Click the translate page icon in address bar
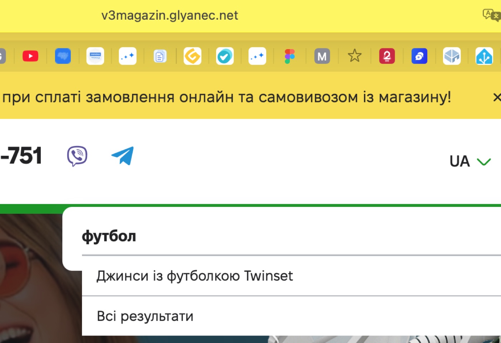The image size is (501, 343). pyautogui.click(x=491, y=15)
